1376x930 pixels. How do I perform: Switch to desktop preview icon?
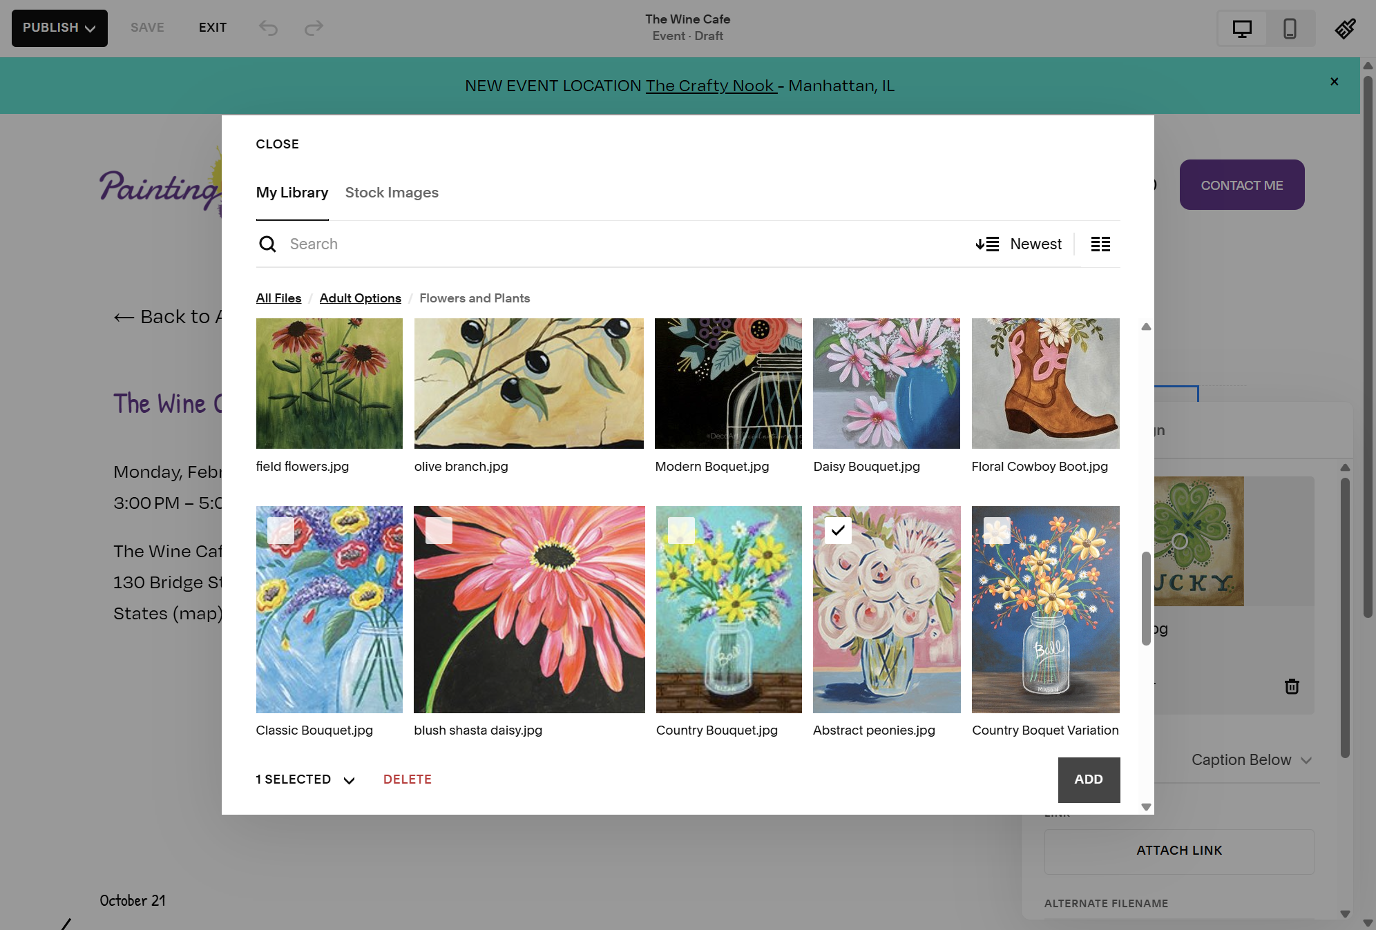click(x=1242, y=28)
